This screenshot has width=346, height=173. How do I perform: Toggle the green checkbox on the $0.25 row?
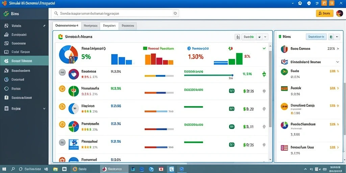point(231,145)
